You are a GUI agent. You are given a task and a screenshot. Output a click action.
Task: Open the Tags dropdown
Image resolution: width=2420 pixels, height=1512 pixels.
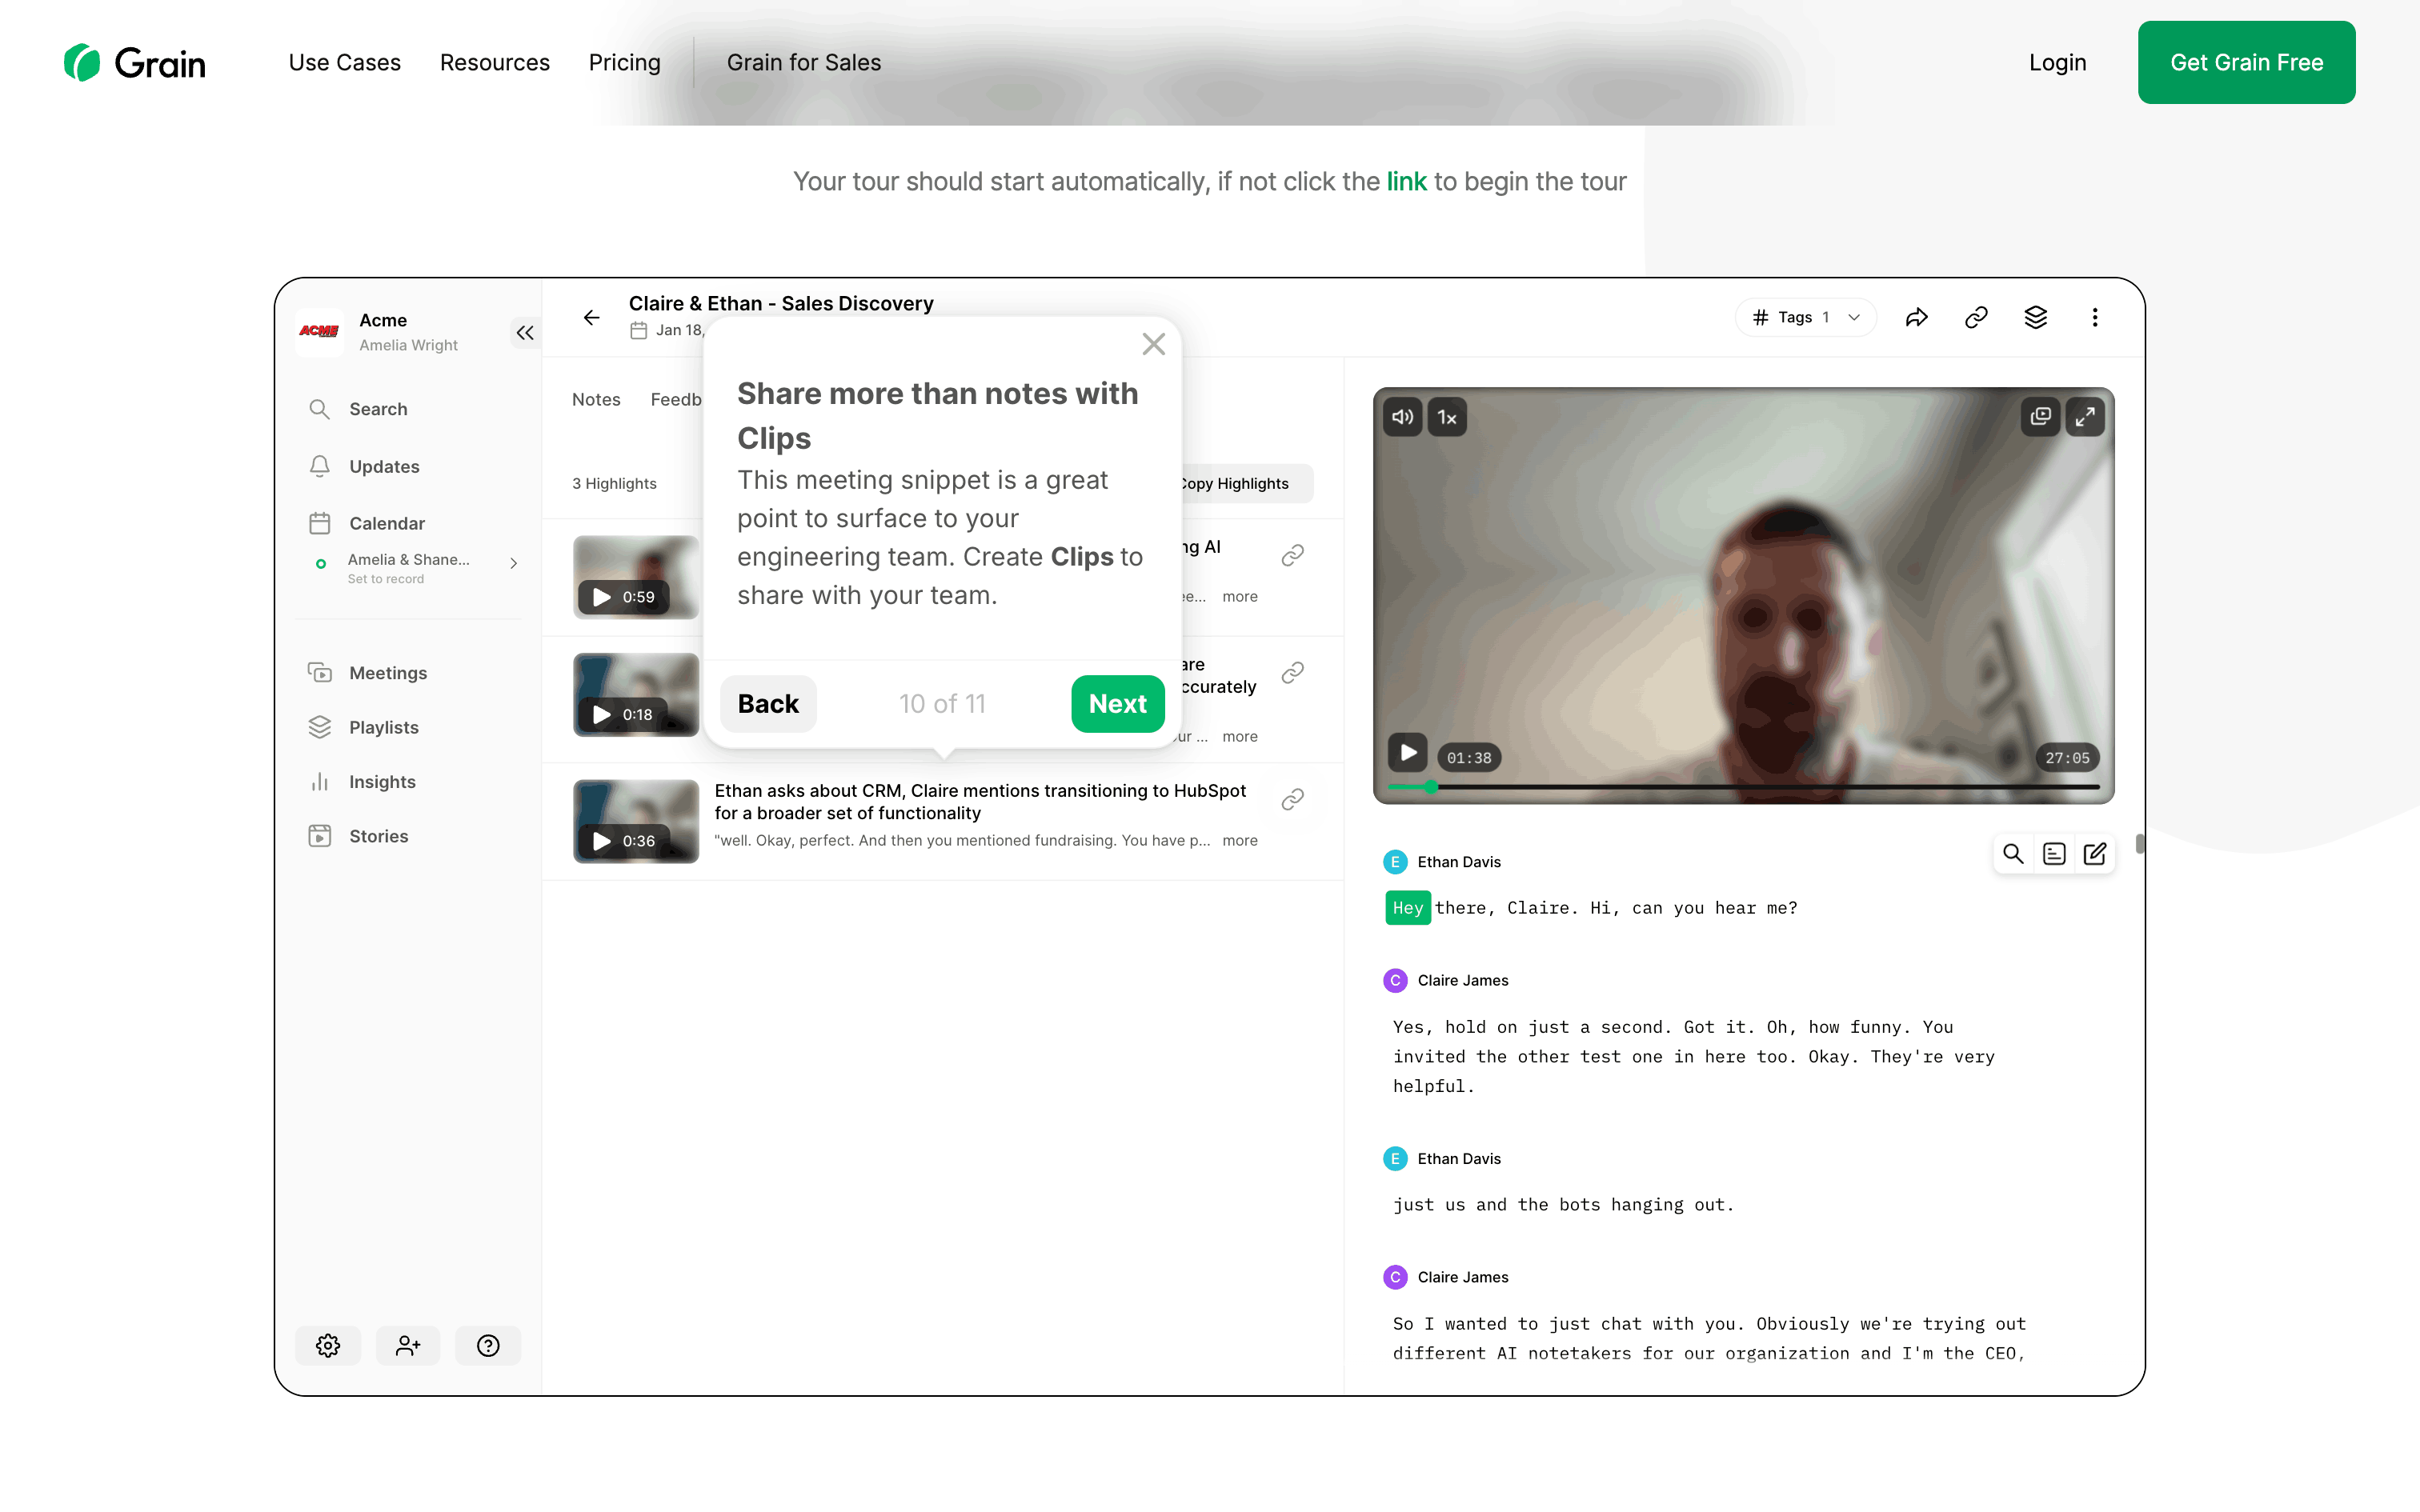pos(1805,318)
